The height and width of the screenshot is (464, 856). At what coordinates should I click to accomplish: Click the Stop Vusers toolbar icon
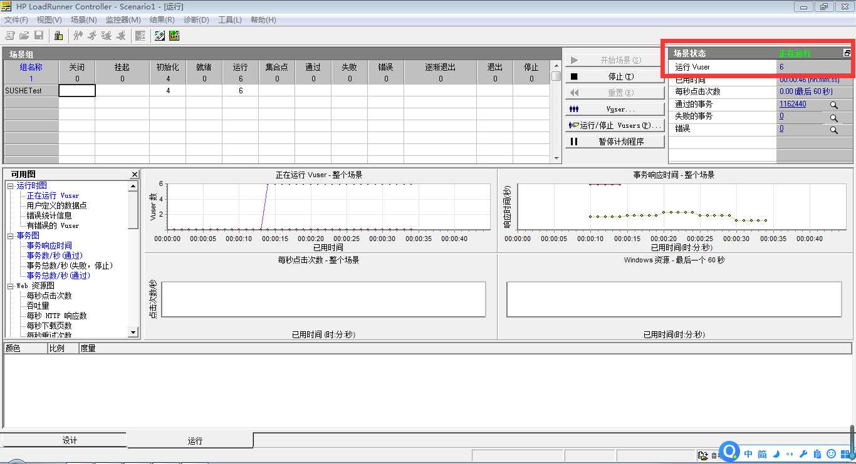pos(121,36)
